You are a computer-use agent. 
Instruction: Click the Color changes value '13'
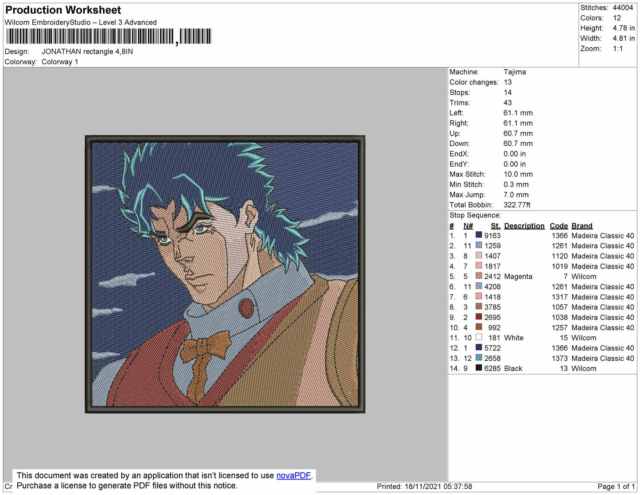(508, 82)
